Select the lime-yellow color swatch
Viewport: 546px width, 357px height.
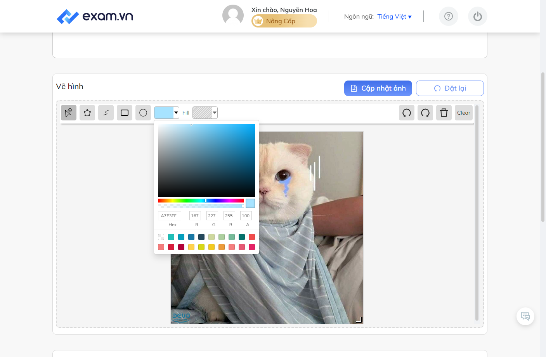201,247
